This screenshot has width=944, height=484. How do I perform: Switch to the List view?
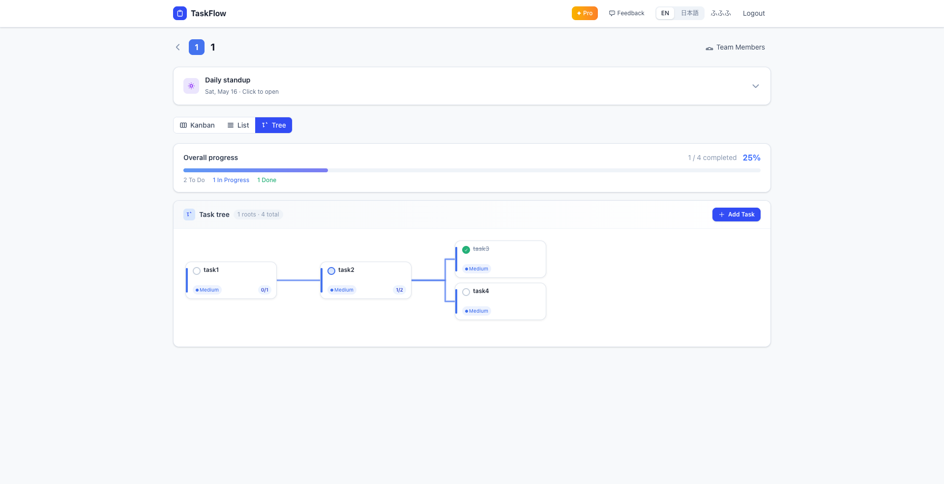238,125
